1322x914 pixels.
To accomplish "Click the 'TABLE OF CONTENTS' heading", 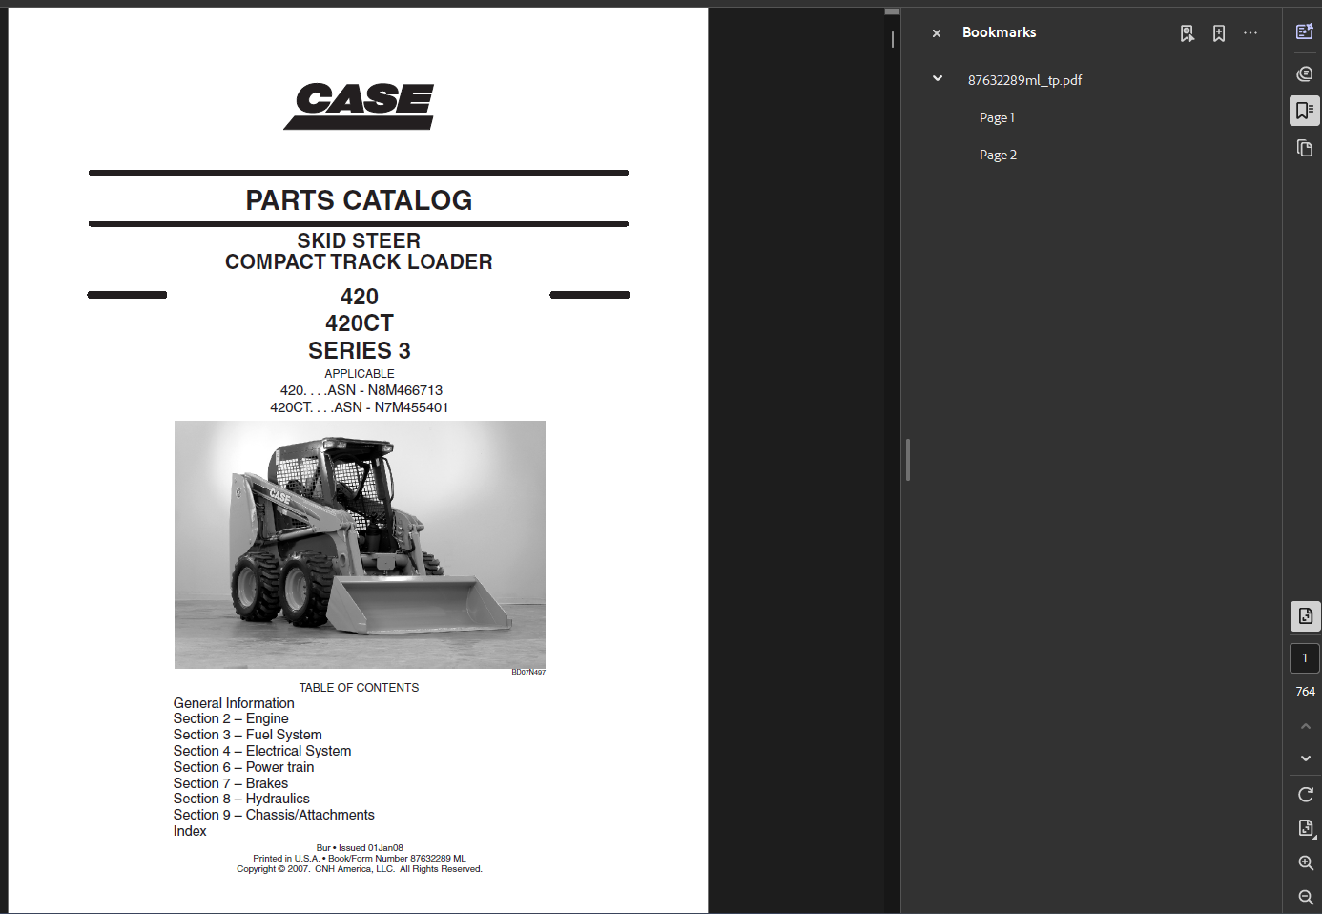I will click(359, 688).
